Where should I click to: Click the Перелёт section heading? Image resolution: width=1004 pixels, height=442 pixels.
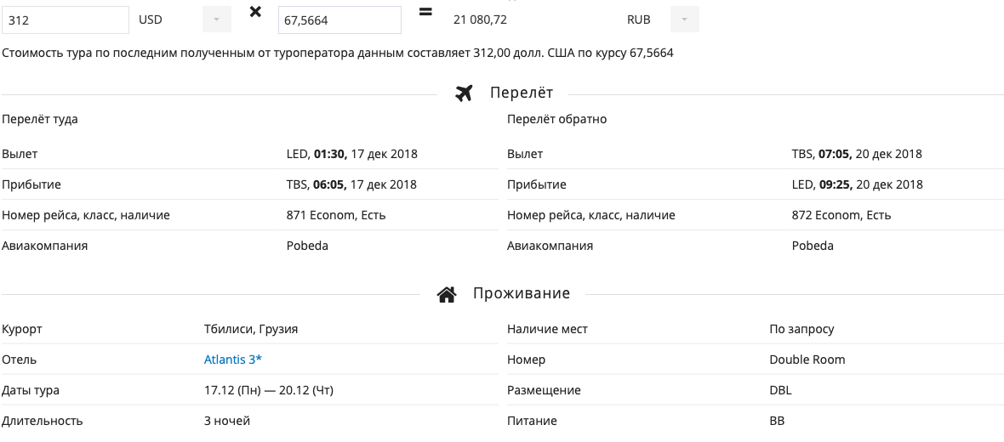(522, 93)
